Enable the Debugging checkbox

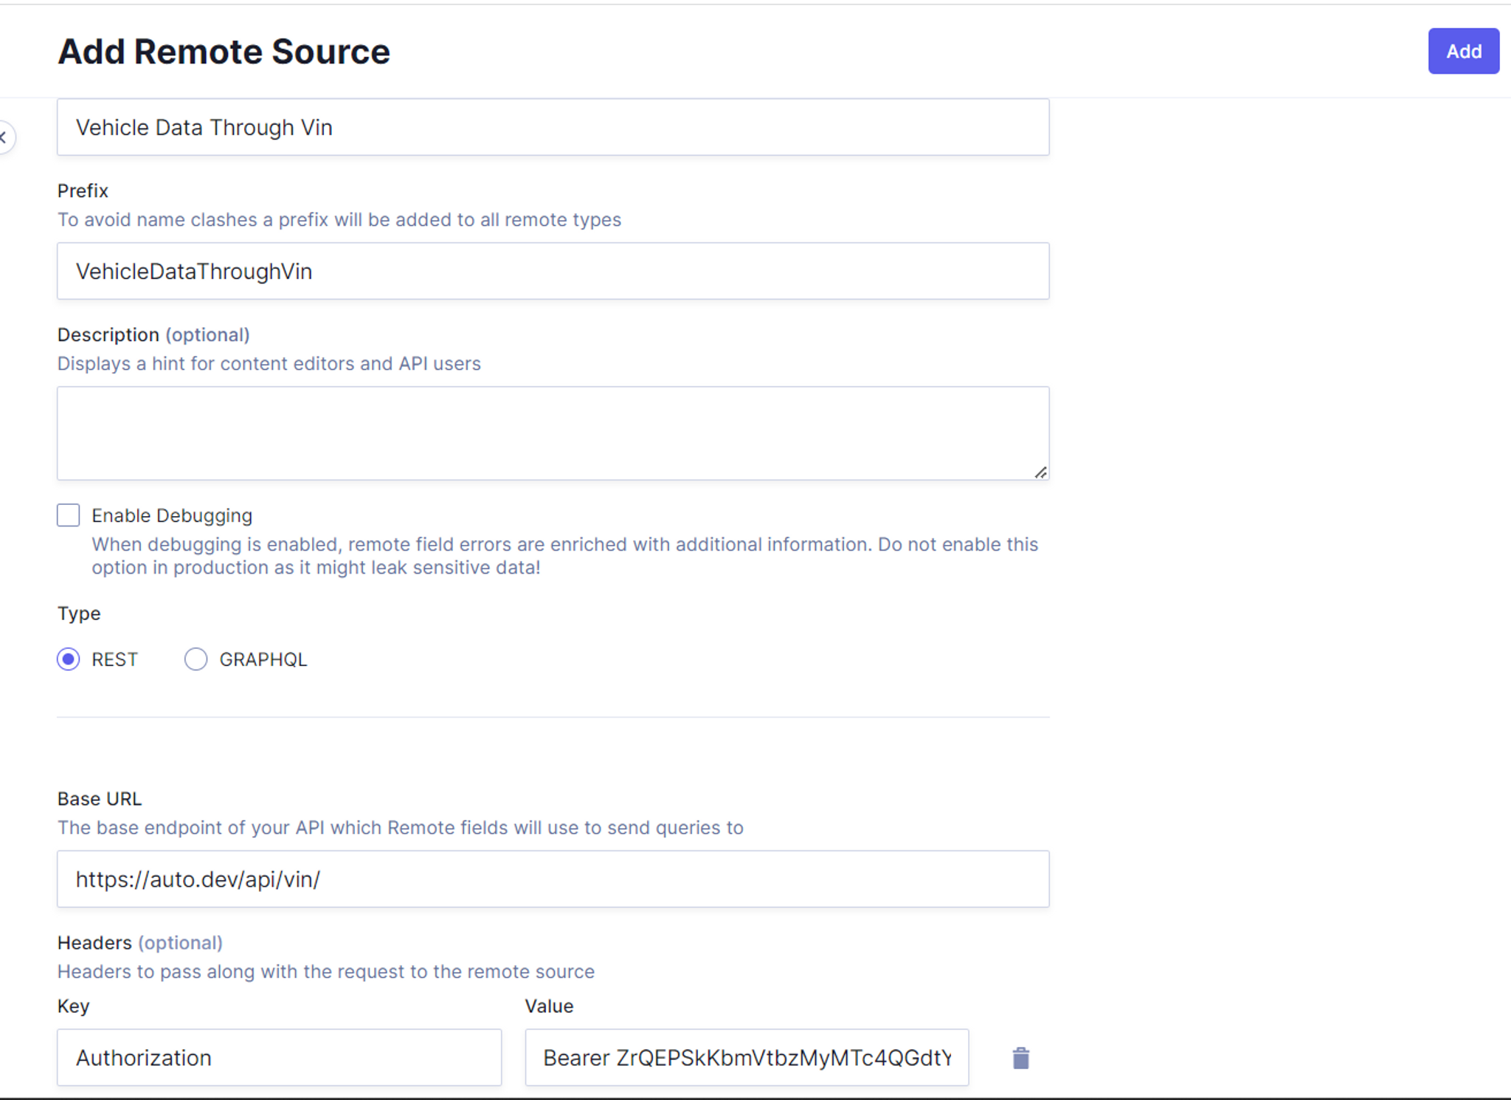(x=69, y=515)
